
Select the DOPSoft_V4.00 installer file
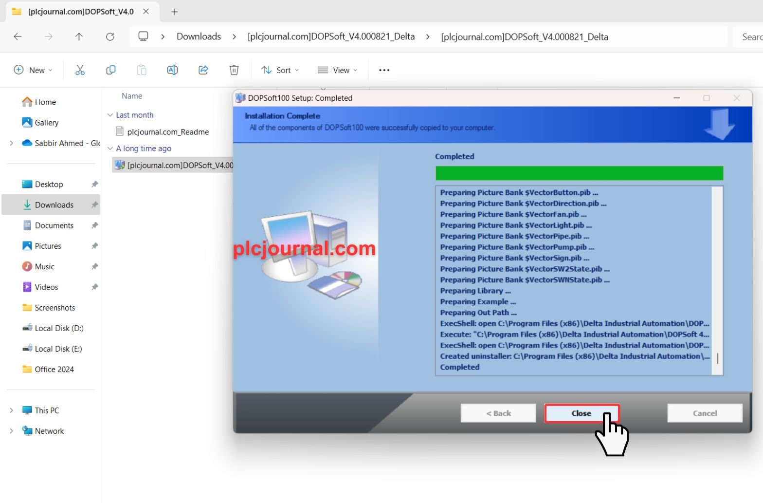pyautogui.click(x=173, y=165)
